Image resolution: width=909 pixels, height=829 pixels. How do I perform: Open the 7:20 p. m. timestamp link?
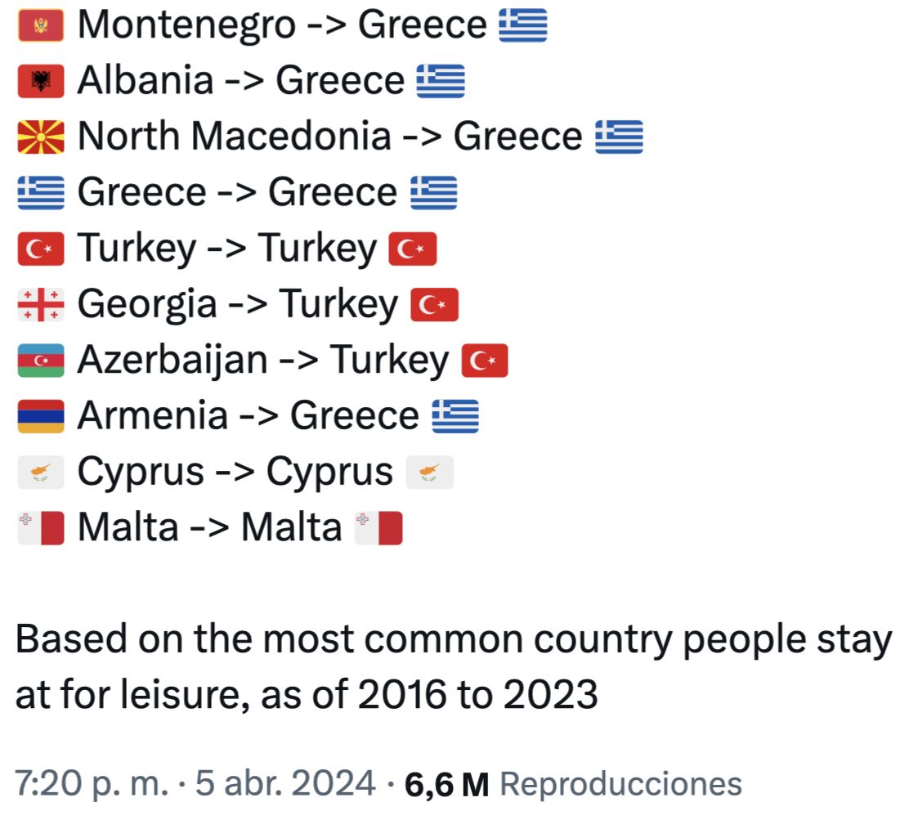[x=91, y=783]
